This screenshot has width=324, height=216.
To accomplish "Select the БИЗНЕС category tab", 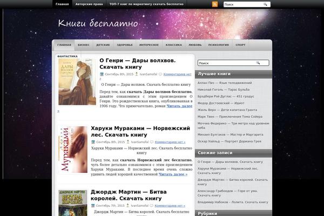I will click(84, 45).
